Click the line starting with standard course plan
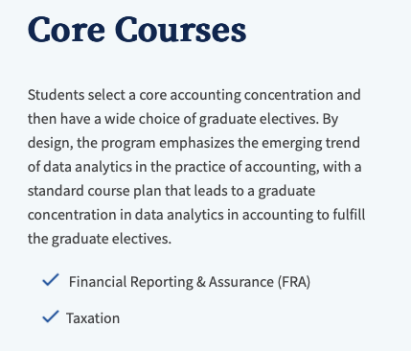 click(171, 191)
